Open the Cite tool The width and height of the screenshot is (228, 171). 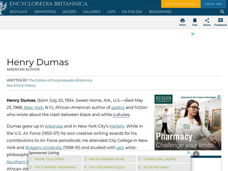pyautogui.click(x=195, y=22)
